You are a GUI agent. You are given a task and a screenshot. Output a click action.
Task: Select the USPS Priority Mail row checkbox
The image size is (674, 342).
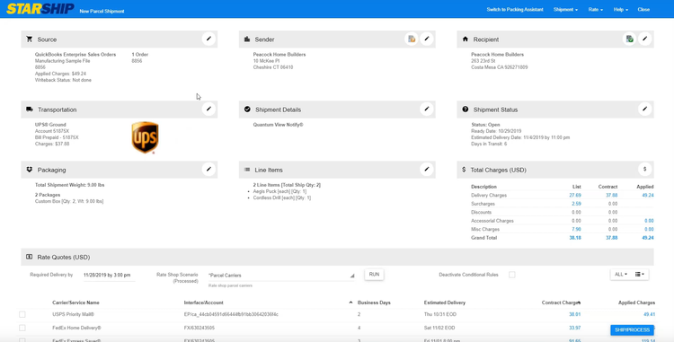click(x=22, y=314)
